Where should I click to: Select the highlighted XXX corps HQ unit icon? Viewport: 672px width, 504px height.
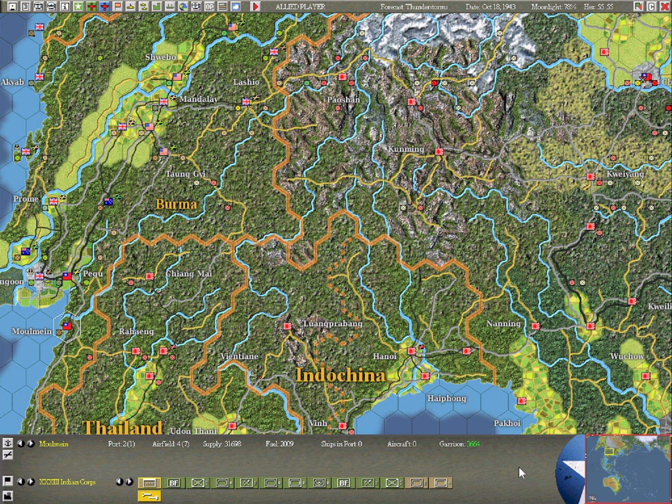pyautogui.click(x=149, y=483)
